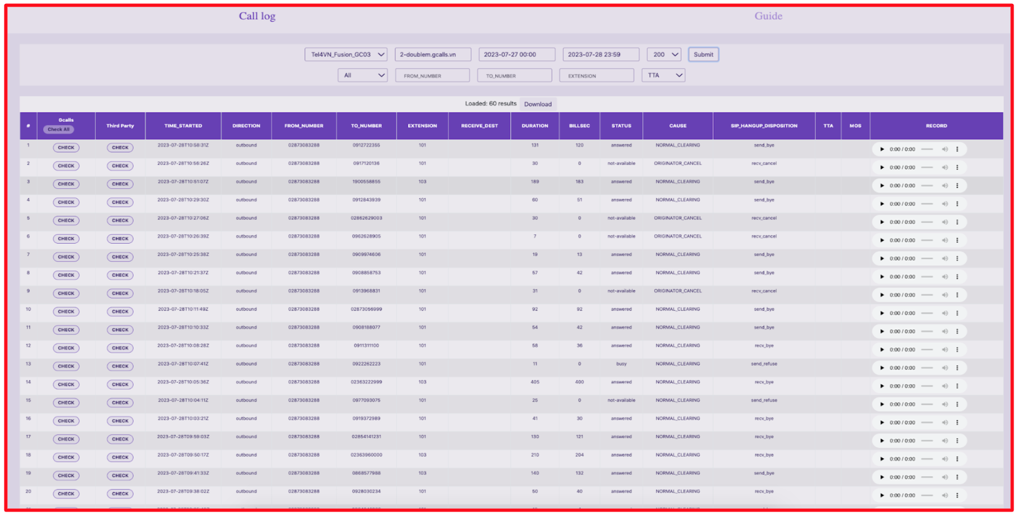This screenshot has height=516, width=1018.
Task: Expand the 200 results limit dropdown
Action: pos(664,54)
